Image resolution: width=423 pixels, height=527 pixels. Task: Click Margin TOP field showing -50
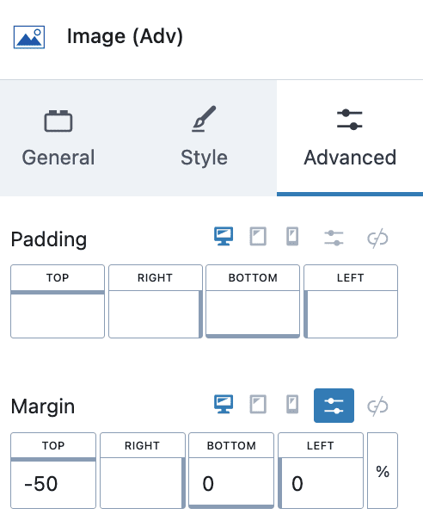53,484
